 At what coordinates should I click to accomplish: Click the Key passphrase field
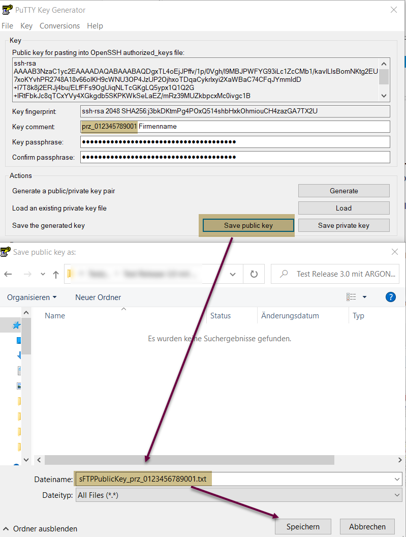(235, 142)
